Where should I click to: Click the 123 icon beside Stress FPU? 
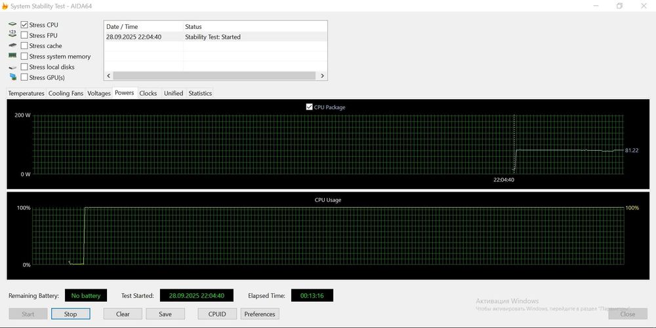coord(12,35)
